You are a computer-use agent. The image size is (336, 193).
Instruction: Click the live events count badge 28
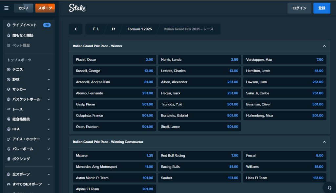pos(47,25)
